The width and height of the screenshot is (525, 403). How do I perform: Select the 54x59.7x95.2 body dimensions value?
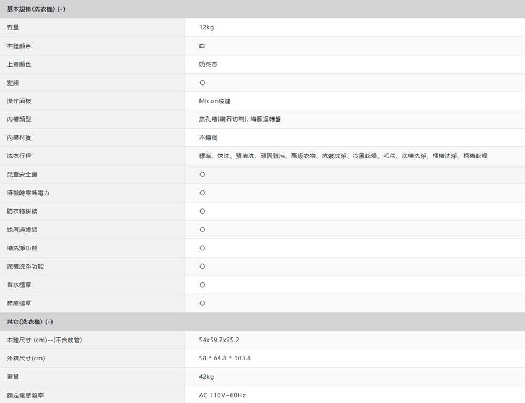(219, 340)
